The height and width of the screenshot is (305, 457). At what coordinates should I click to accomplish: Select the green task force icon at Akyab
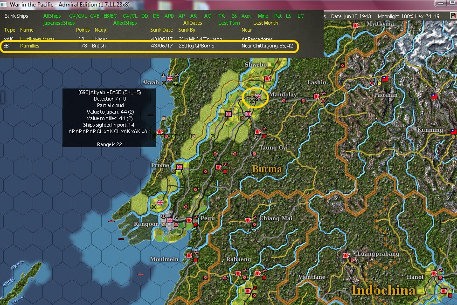(x=176, y=83)
